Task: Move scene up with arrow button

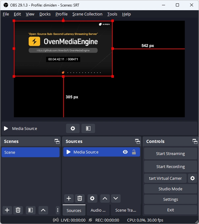Action: (x=43, y=210)
